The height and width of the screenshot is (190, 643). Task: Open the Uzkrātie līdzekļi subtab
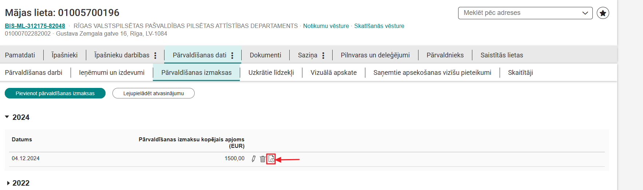click(271, 73)
